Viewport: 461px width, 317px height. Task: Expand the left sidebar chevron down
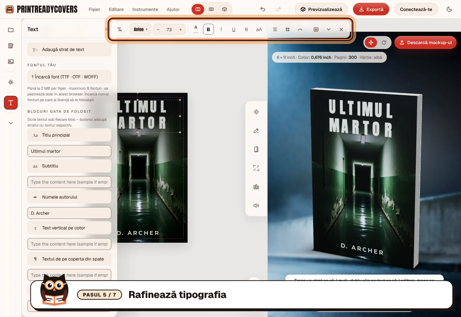[x=11, y=123]
